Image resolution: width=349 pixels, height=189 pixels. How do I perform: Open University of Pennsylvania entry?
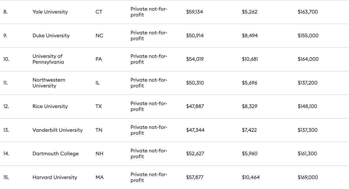click(x=48, y=59)
